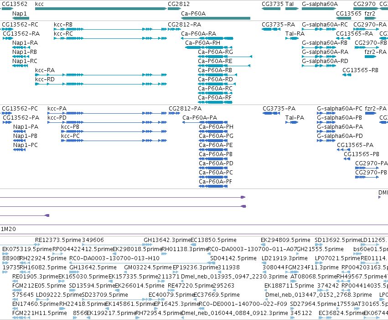The width and height of the screenshot is (388, 320).
Task: Click protein G-salpha60A-PC label
Action: [x=340, y=109]
